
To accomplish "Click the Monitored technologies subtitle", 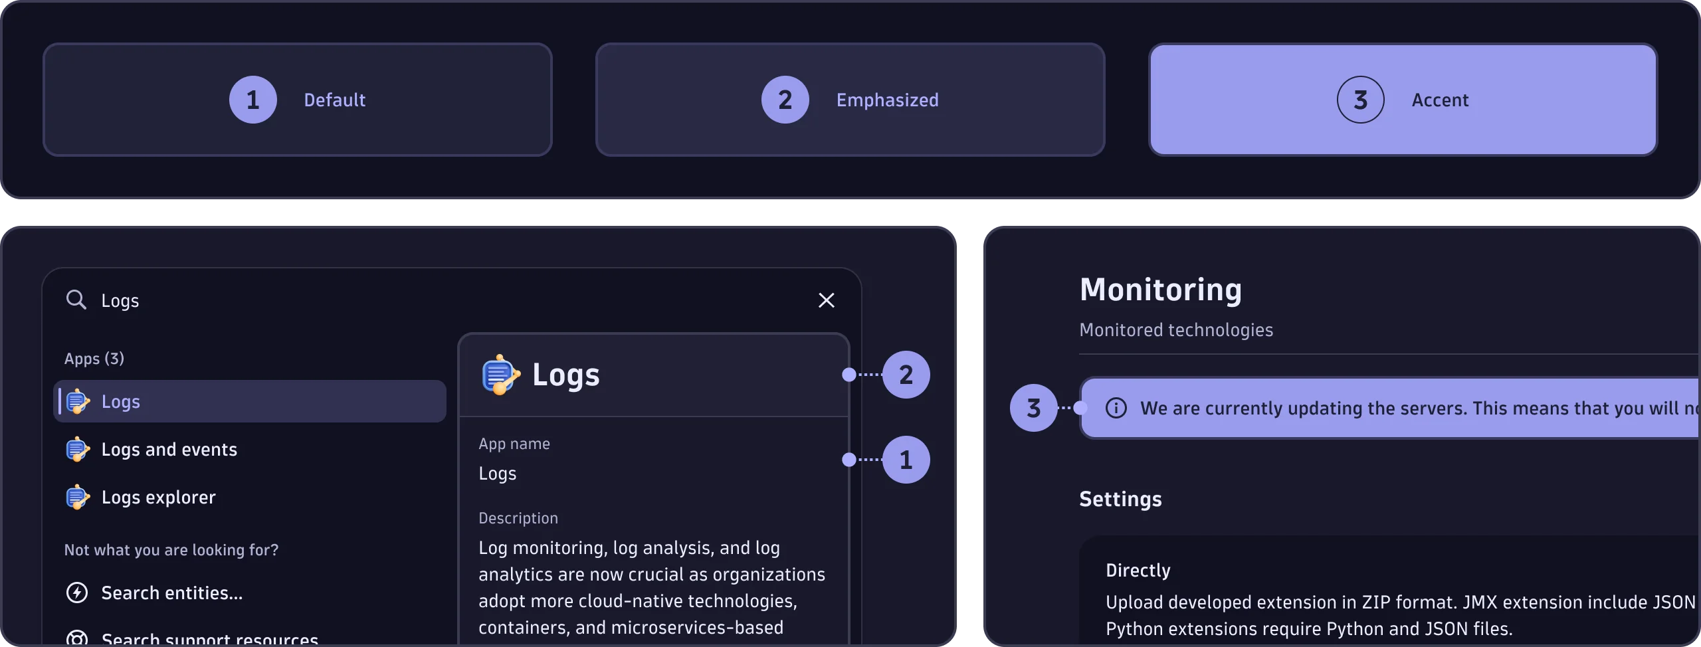I will [x=1176, y=330].
